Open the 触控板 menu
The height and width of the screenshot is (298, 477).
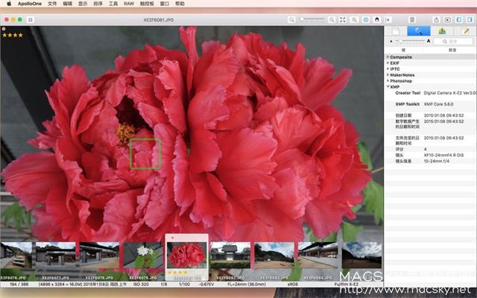tap(147, 4)
